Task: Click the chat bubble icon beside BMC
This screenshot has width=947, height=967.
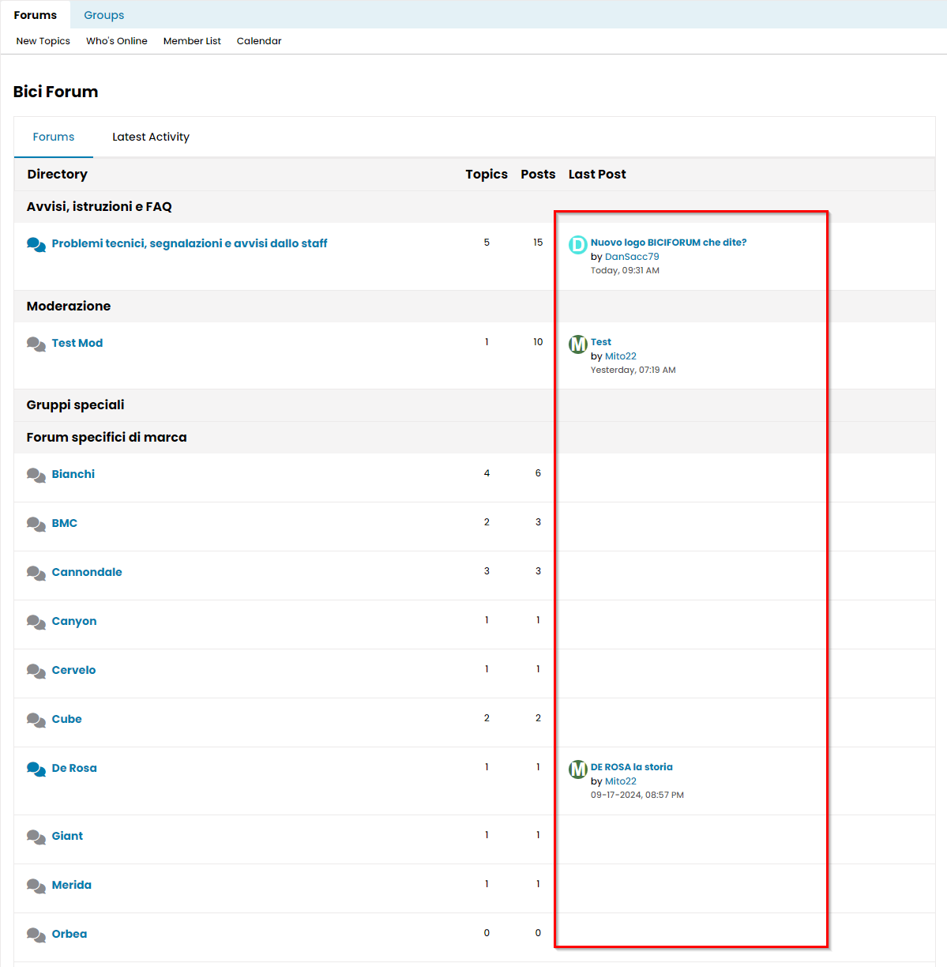Action: 36,524
